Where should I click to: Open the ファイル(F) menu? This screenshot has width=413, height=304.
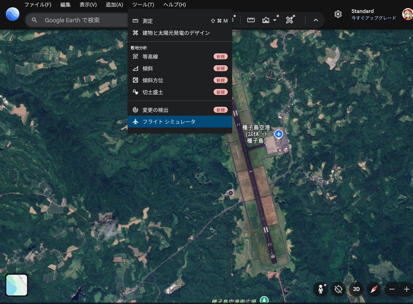(x=38, y=4)
